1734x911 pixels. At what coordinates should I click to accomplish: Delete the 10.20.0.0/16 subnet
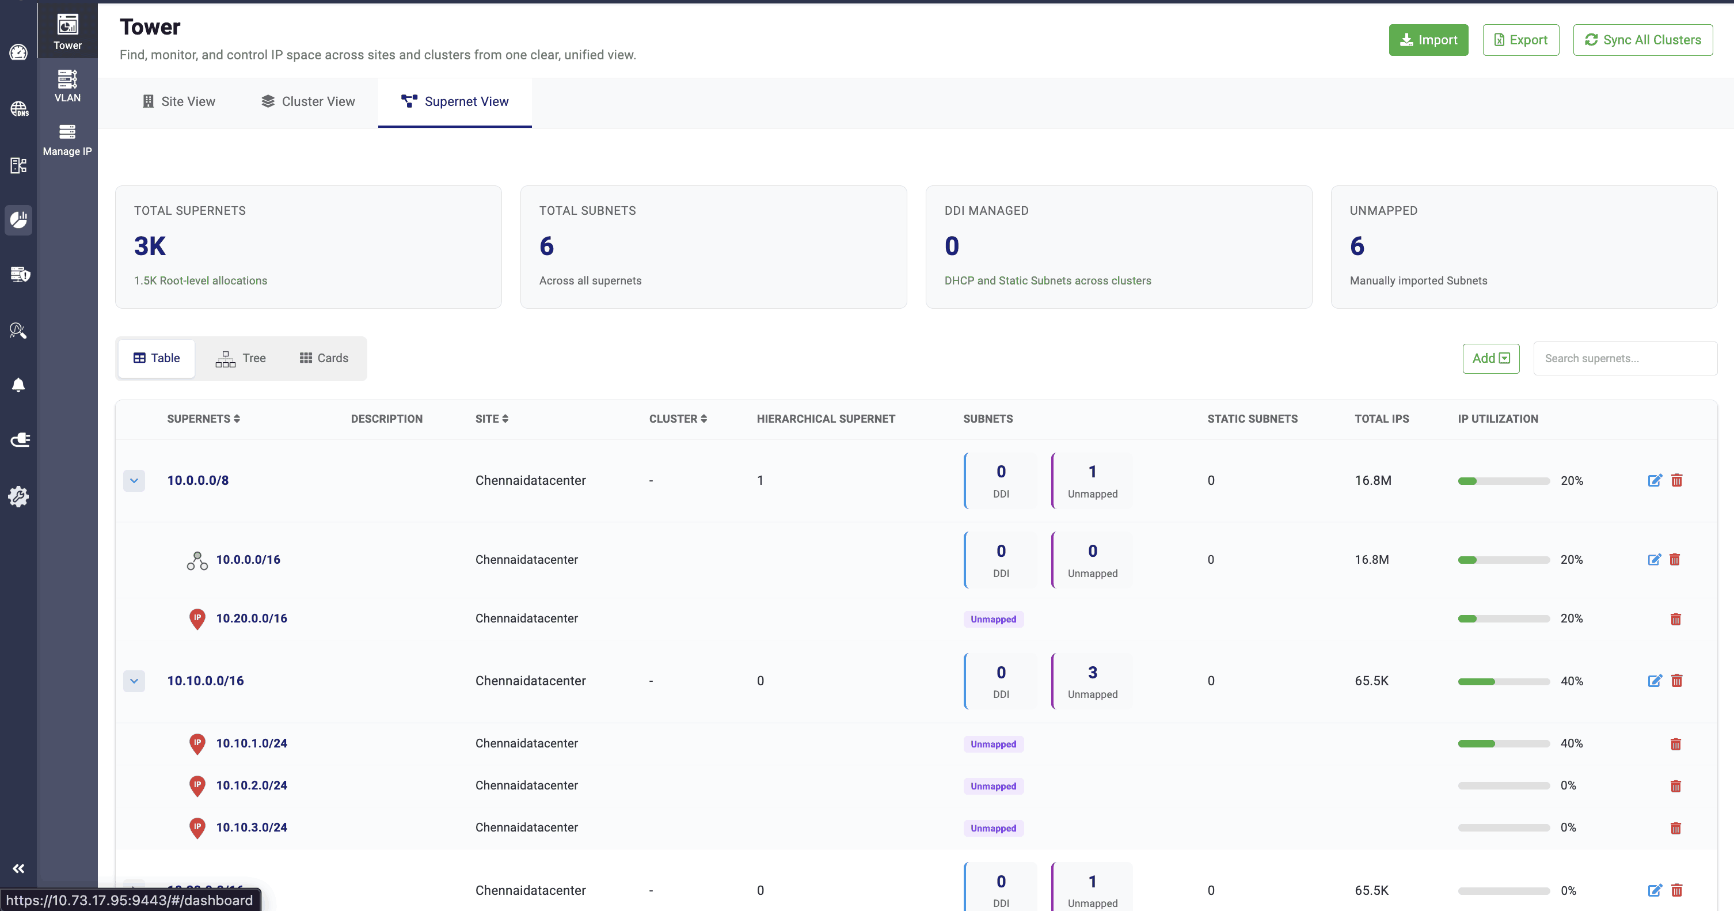click(x=1675, y=619)
